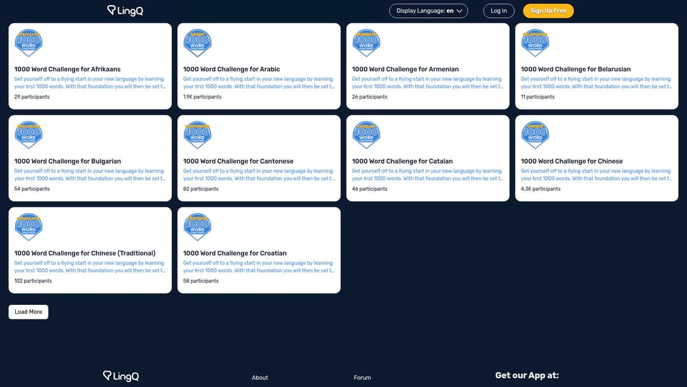The image size is (687, 387).
Task: Open the Display Language dropdown
Action: 429,11
